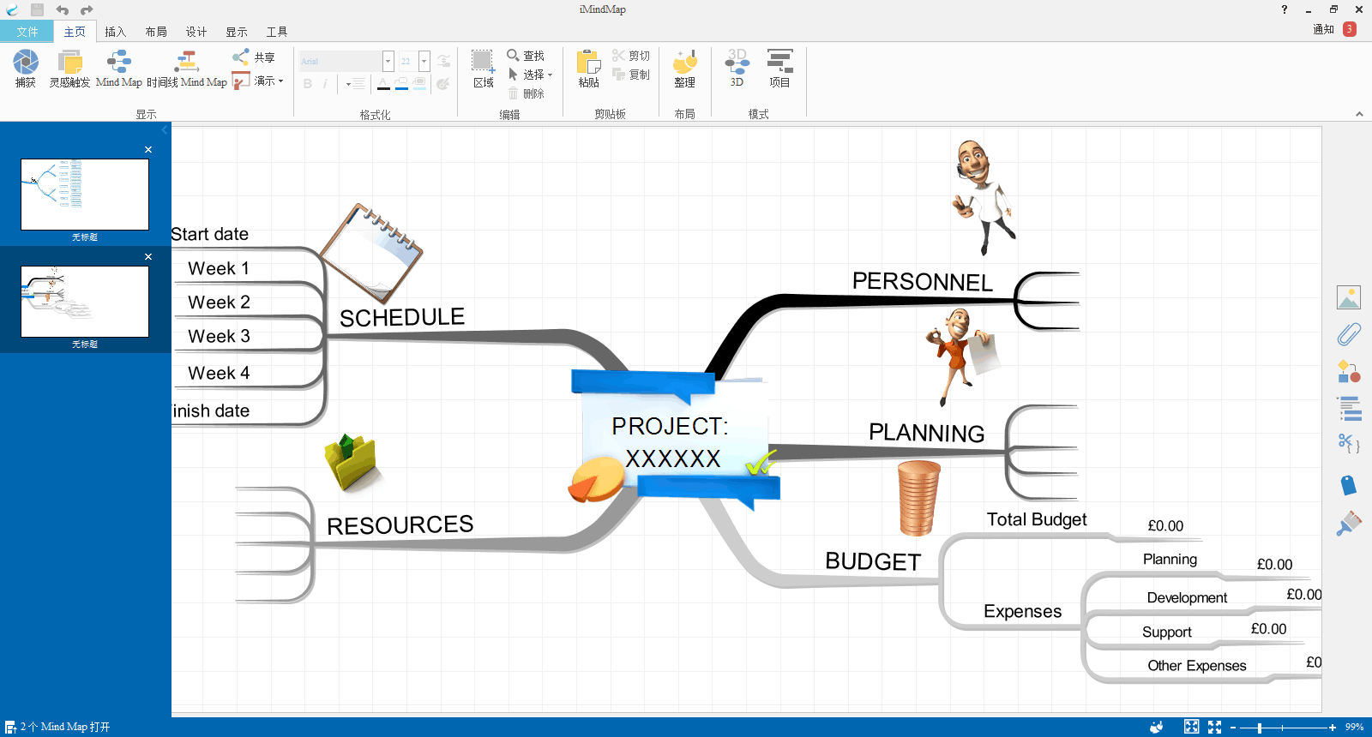Select the Week 3 branch
1372x737 pixels.
[220, 336]
